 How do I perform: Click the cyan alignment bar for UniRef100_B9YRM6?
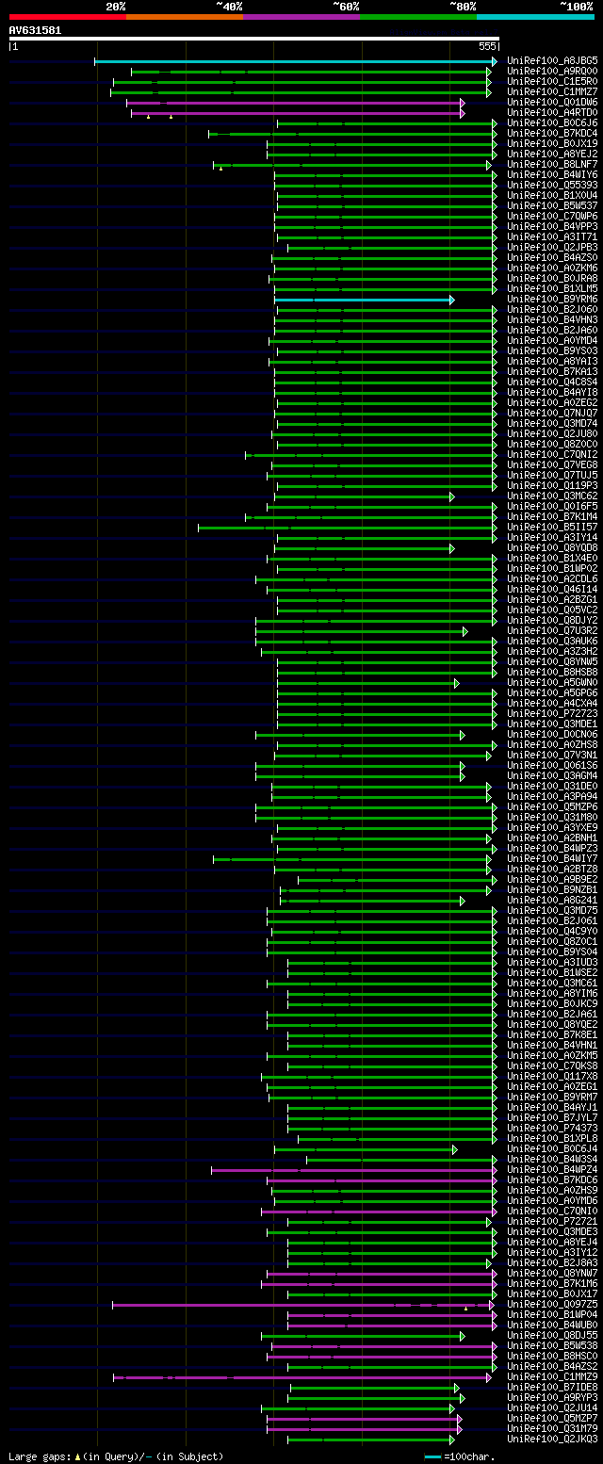pyautogui.click(x=365, y=300)
